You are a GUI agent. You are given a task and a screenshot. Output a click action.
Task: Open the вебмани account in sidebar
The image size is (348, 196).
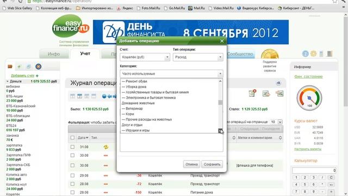(13, 87)
